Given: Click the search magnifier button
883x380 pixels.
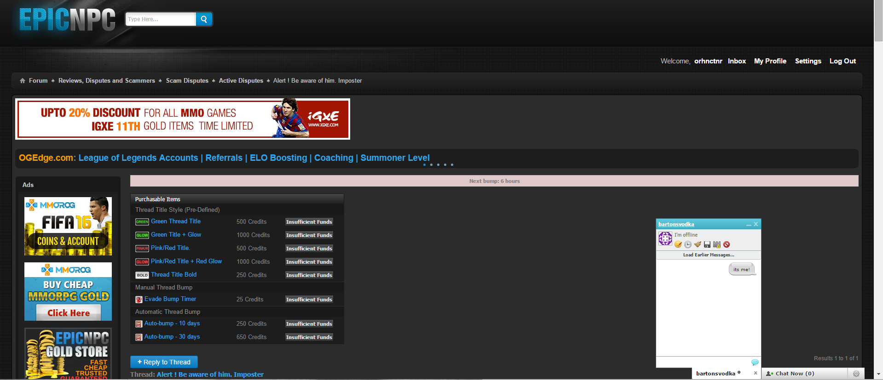Looking at the screenshot, I should 204,19.
